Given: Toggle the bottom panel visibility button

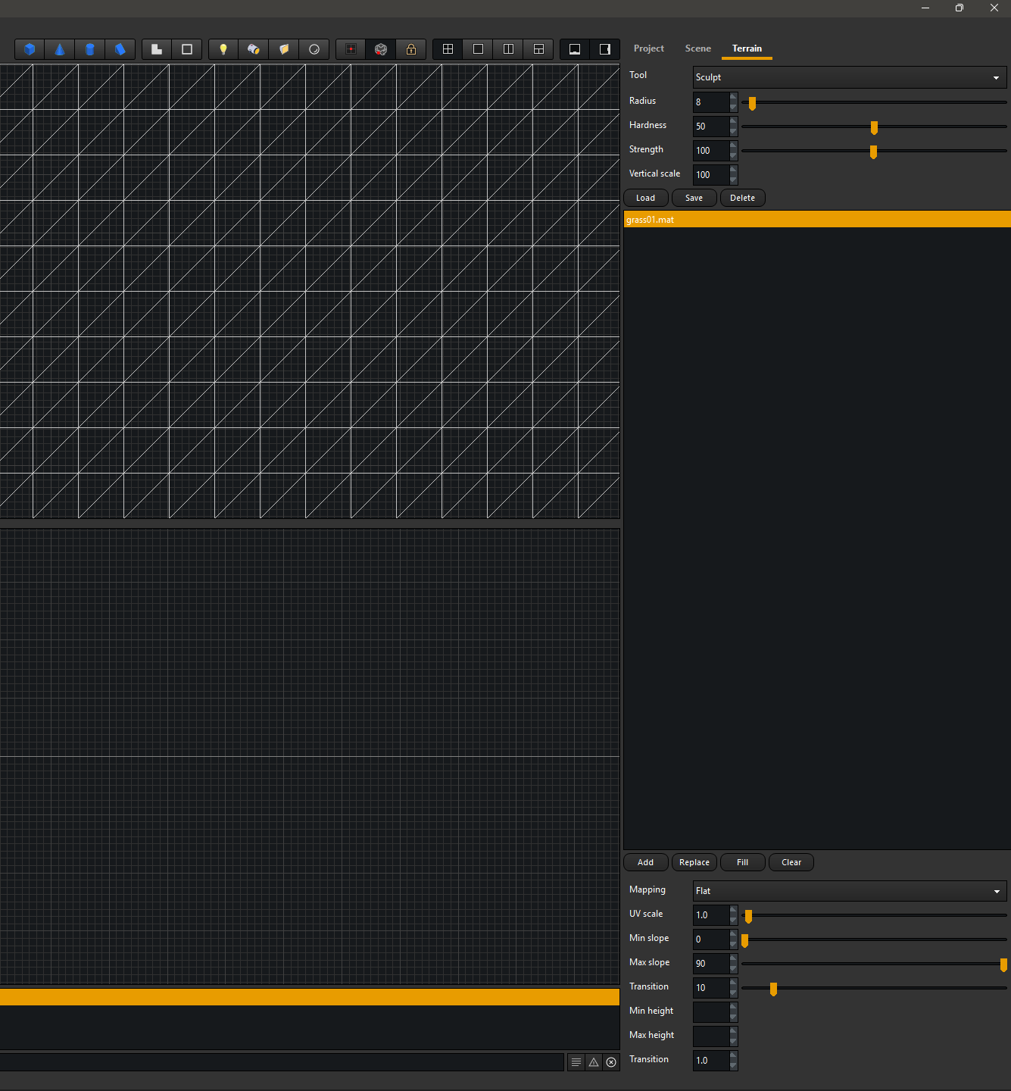Looking at the screenshot, I should (x=575, y=49).
